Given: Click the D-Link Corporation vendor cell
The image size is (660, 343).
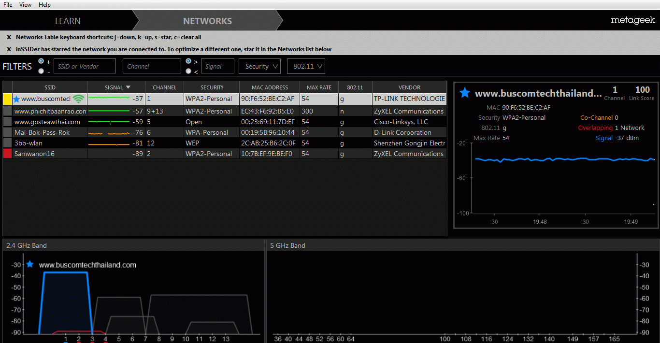Looking at the screenshot, I should (x=409, y=132).
